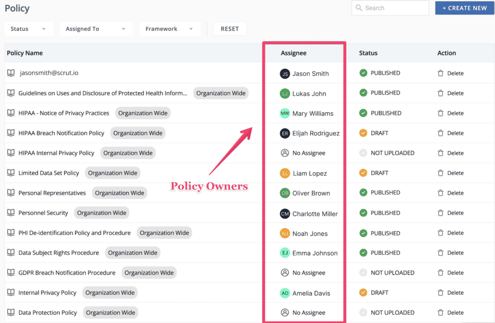Click Mary Williams' MW avatar
This screenshot has width=495, height=323.
(285, 113)
